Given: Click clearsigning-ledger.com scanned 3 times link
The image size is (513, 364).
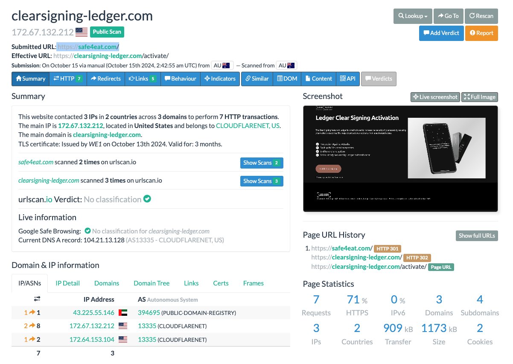Looking at the screenshot, I should 49,181.
